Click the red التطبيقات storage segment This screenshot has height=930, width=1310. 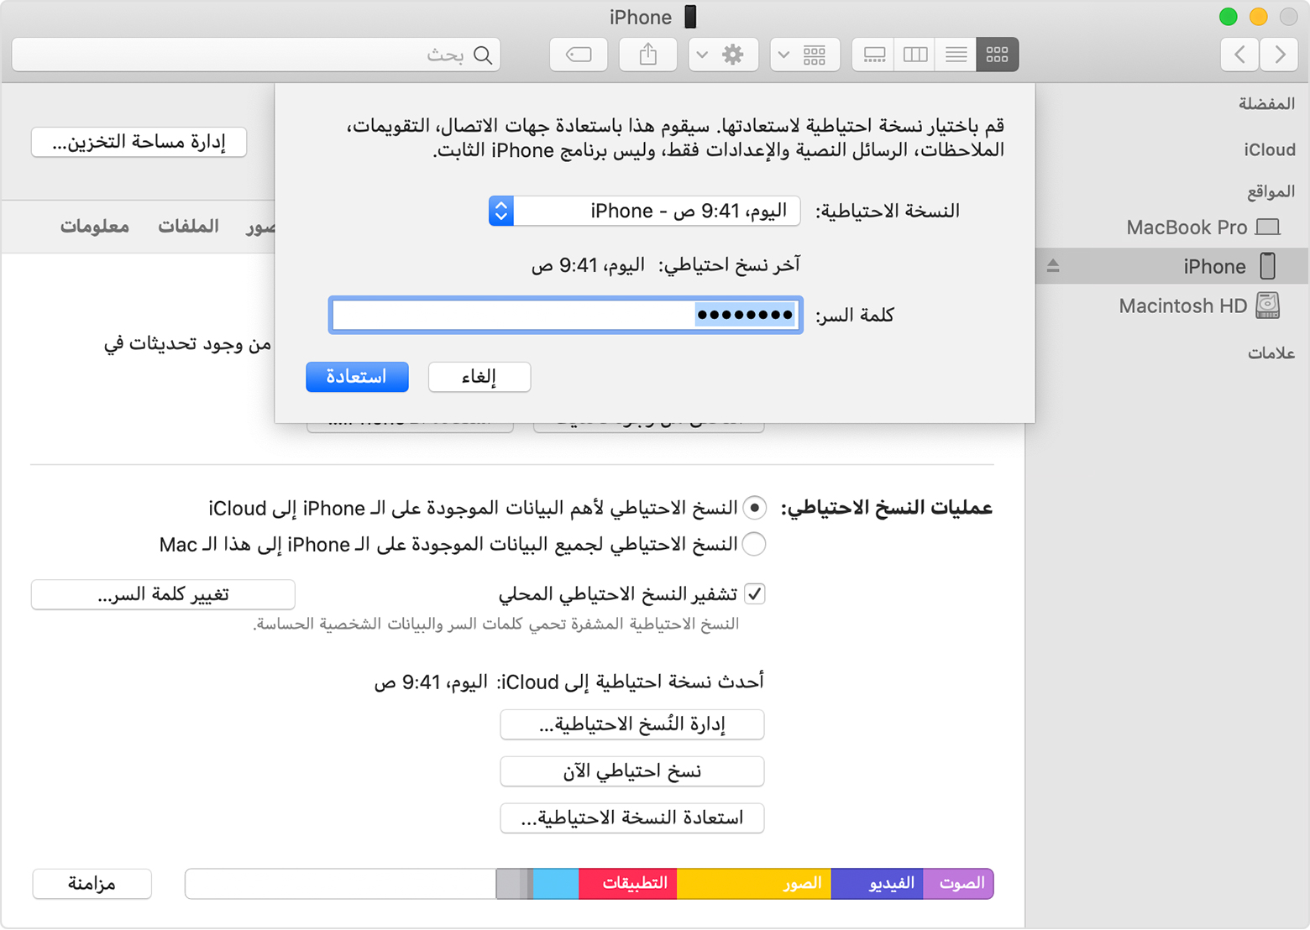point(628,884)
